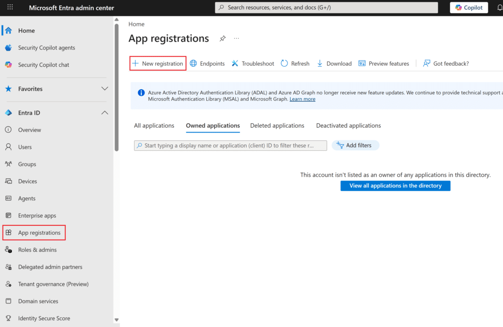Download the app registrations list
The width and height of the screenshot is (503, 327).
[334, 63]
